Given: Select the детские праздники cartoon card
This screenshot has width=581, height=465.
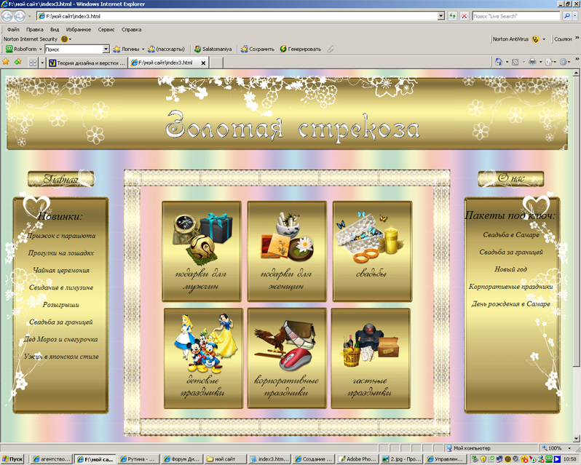Looking at the screenshot, I should 203,358.
